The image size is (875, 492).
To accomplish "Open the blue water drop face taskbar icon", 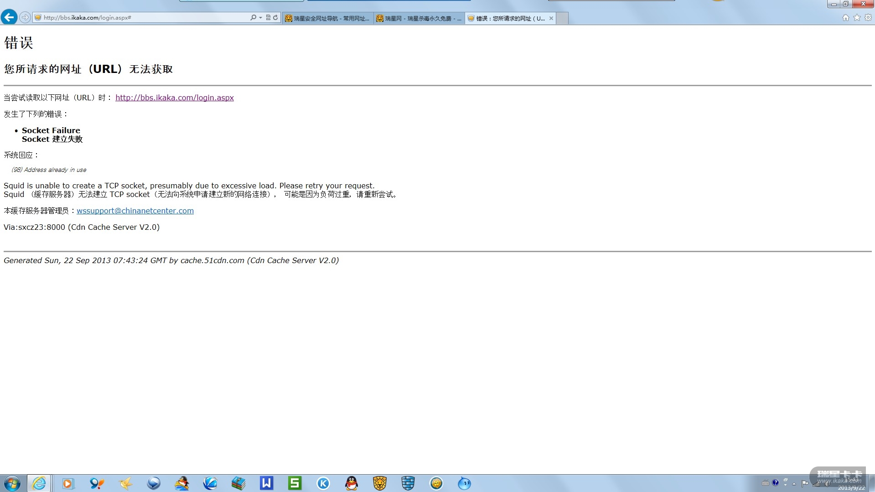I will (x=465, y=483).
